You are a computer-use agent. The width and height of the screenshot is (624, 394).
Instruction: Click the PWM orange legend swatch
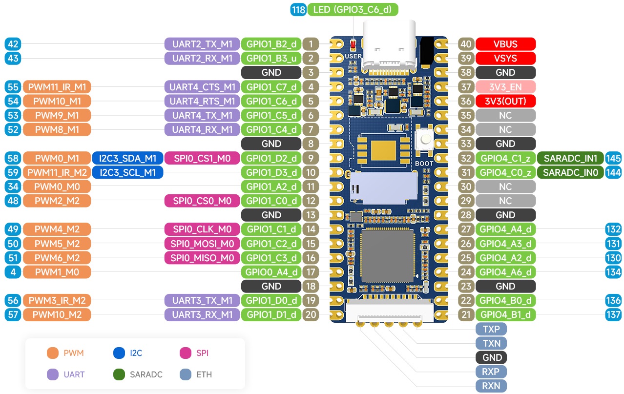tap(53, 353)
